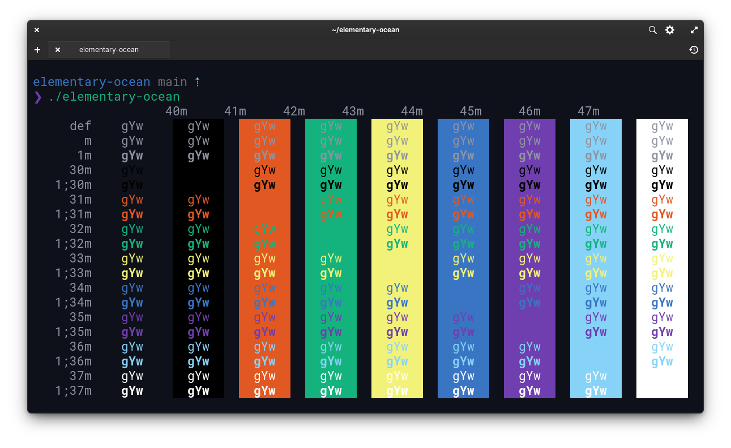The width and height of the screenshot is (731, 448).
Task: Click the '1;37m' row label
Action: 73,391
